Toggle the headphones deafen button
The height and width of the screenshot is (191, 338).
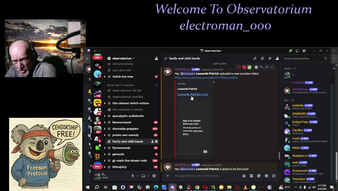coord(143,176)
